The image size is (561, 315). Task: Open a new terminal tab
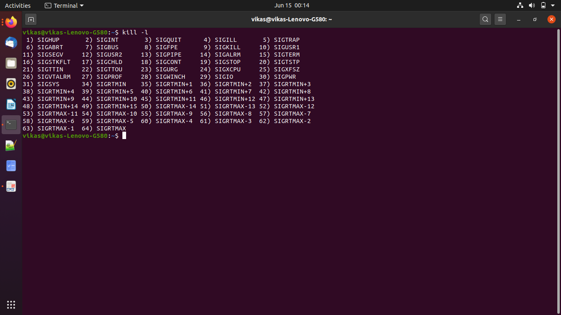(x=31, y=19)
